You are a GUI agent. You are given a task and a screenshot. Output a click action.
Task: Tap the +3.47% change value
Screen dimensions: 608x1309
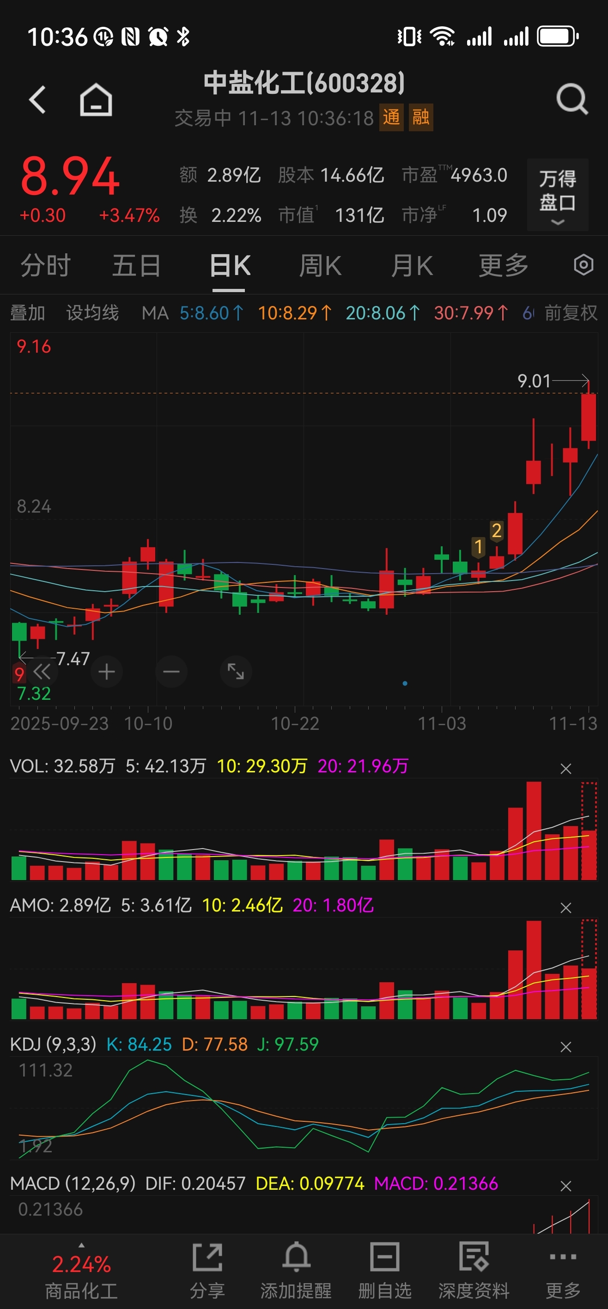click(129, 215)
